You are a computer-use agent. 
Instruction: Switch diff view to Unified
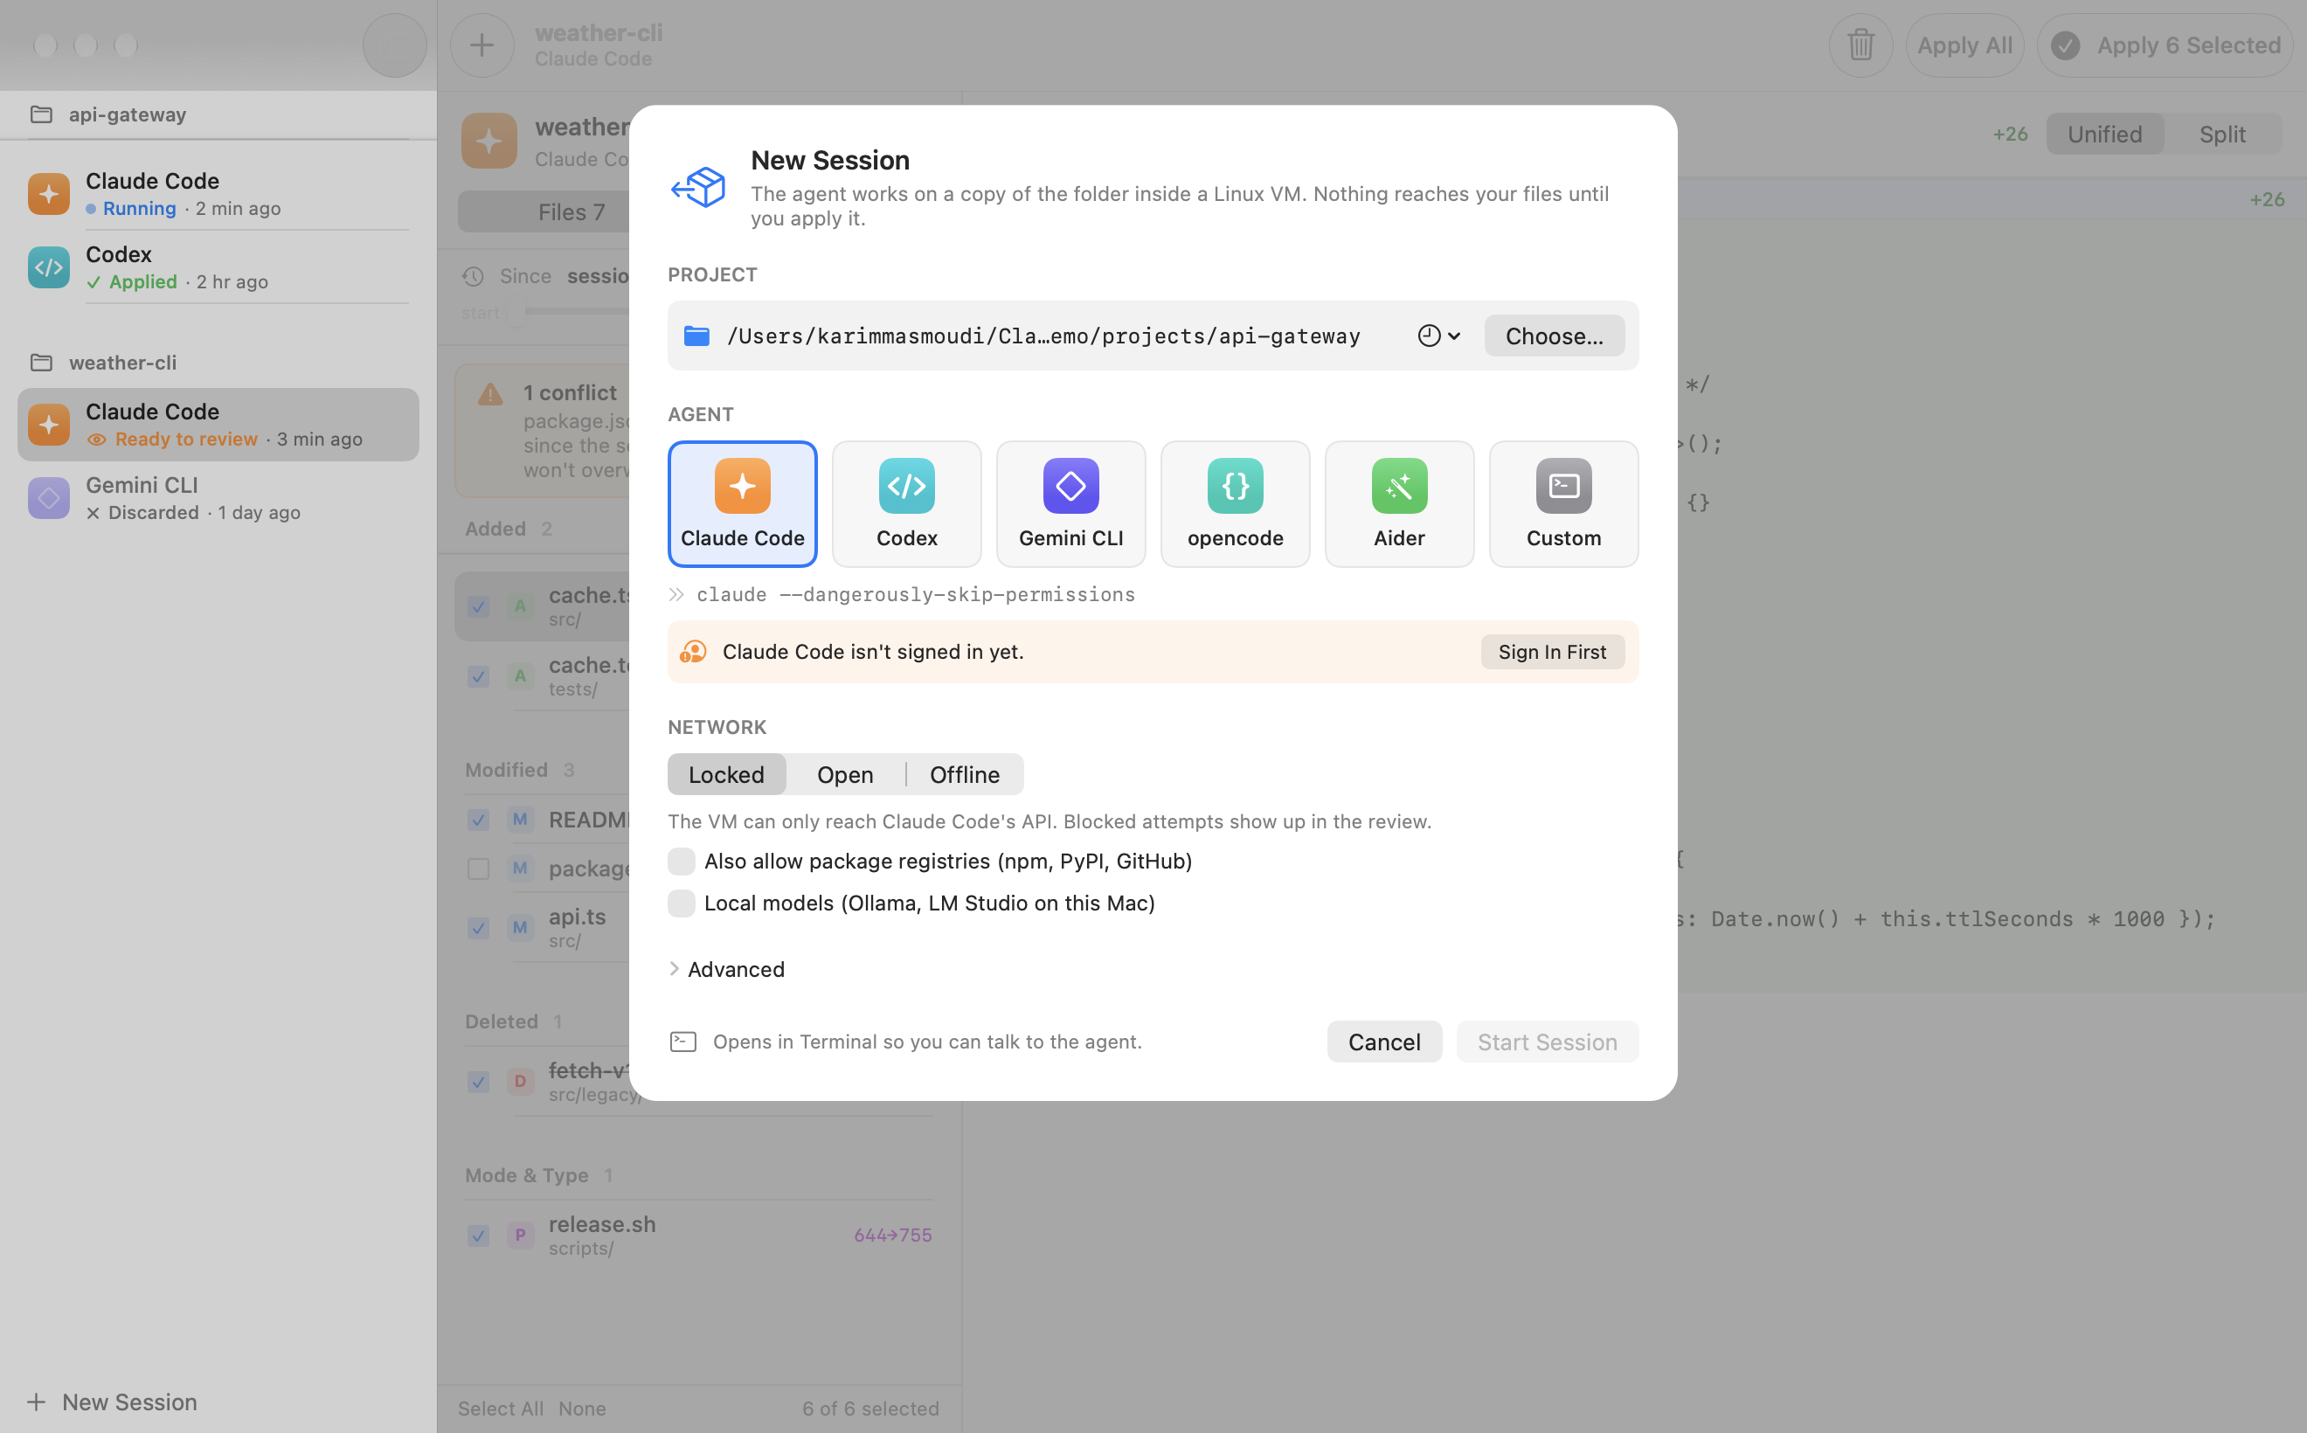[2104, 134]
